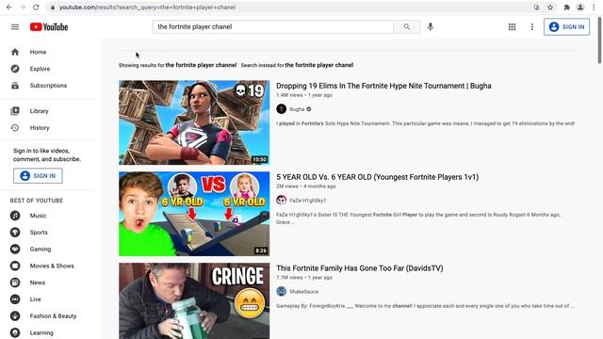Click inside the YouTube search field
This screenshot has height=339, width=603.
(273, 27)
